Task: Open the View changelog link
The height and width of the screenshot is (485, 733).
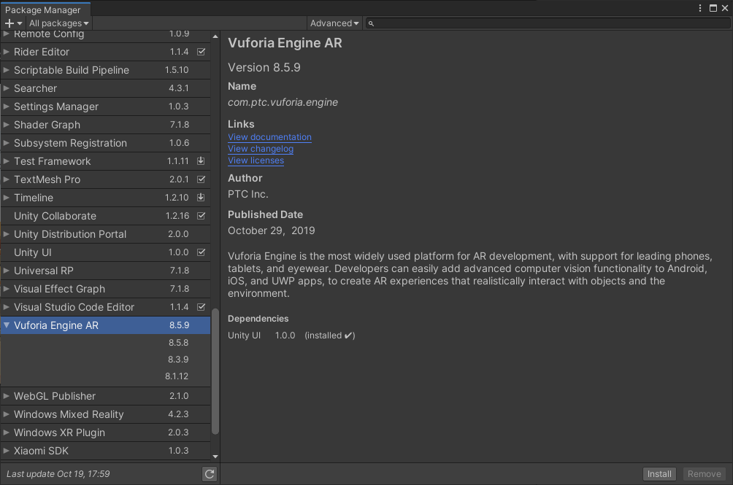Action: [261, 149]
